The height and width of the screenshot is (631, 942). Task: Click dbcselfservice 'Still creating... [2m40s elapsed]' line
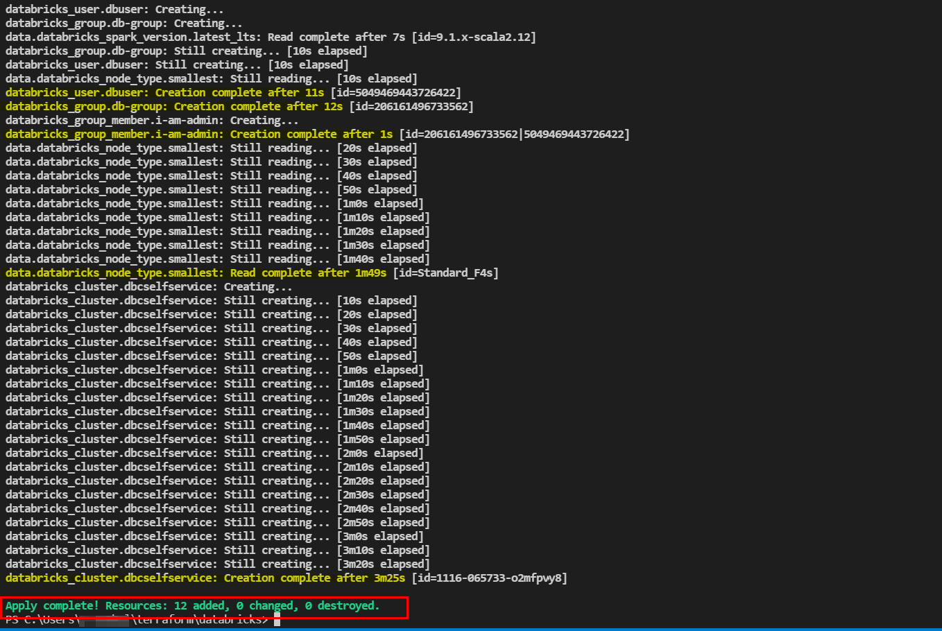click(x=218, y=509)
